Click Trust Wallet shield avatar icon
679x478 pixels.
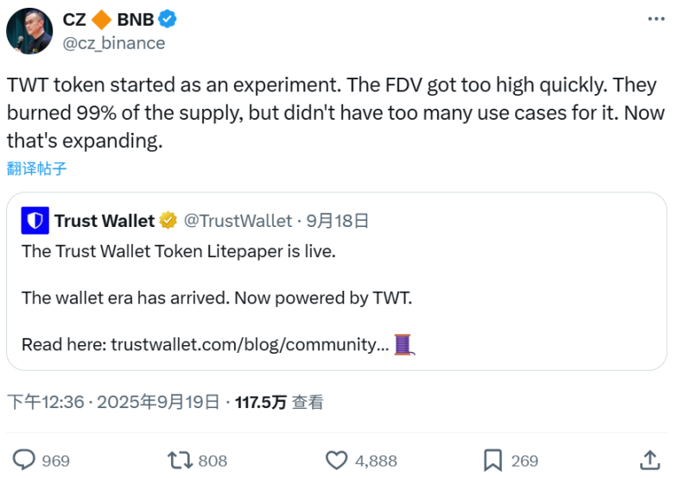tap(35, 221)
